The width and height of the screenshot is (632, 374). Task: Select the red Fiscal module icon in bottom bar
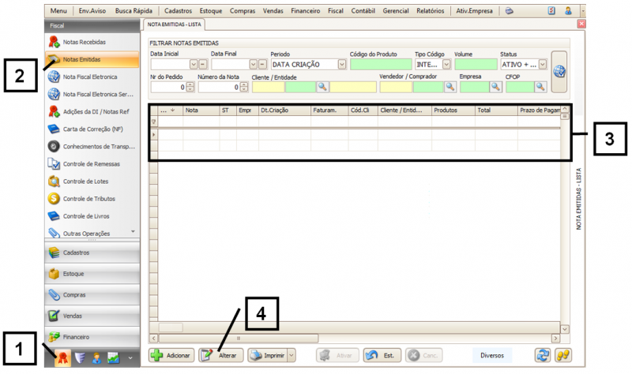tap(60, 357)
